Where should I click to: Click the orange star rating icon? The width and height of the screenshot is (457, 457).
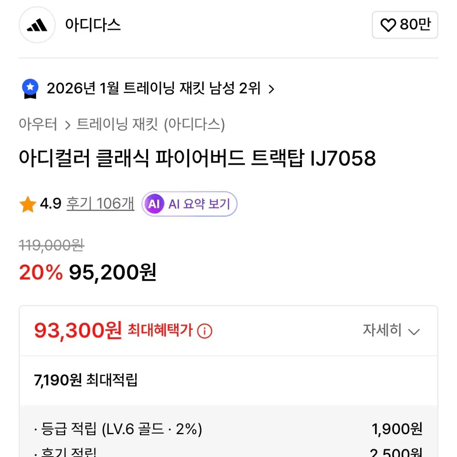point(28,204)
